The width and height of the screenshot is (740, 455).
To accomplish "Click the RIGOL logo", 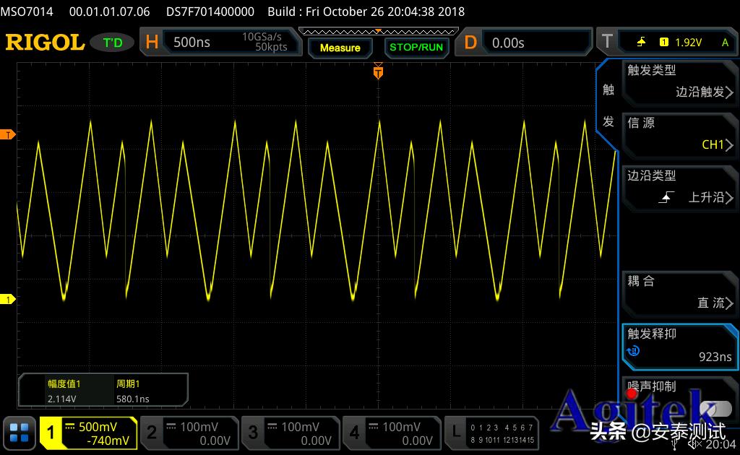I will coord(45,43).
